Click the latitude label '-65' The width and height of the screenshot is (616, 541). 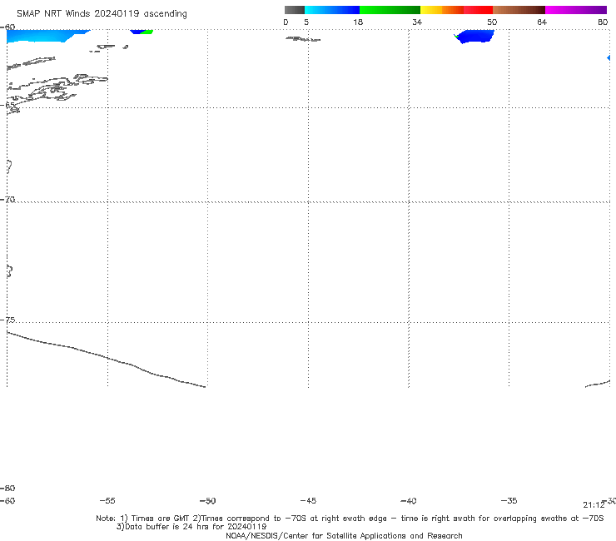[7, 106]
